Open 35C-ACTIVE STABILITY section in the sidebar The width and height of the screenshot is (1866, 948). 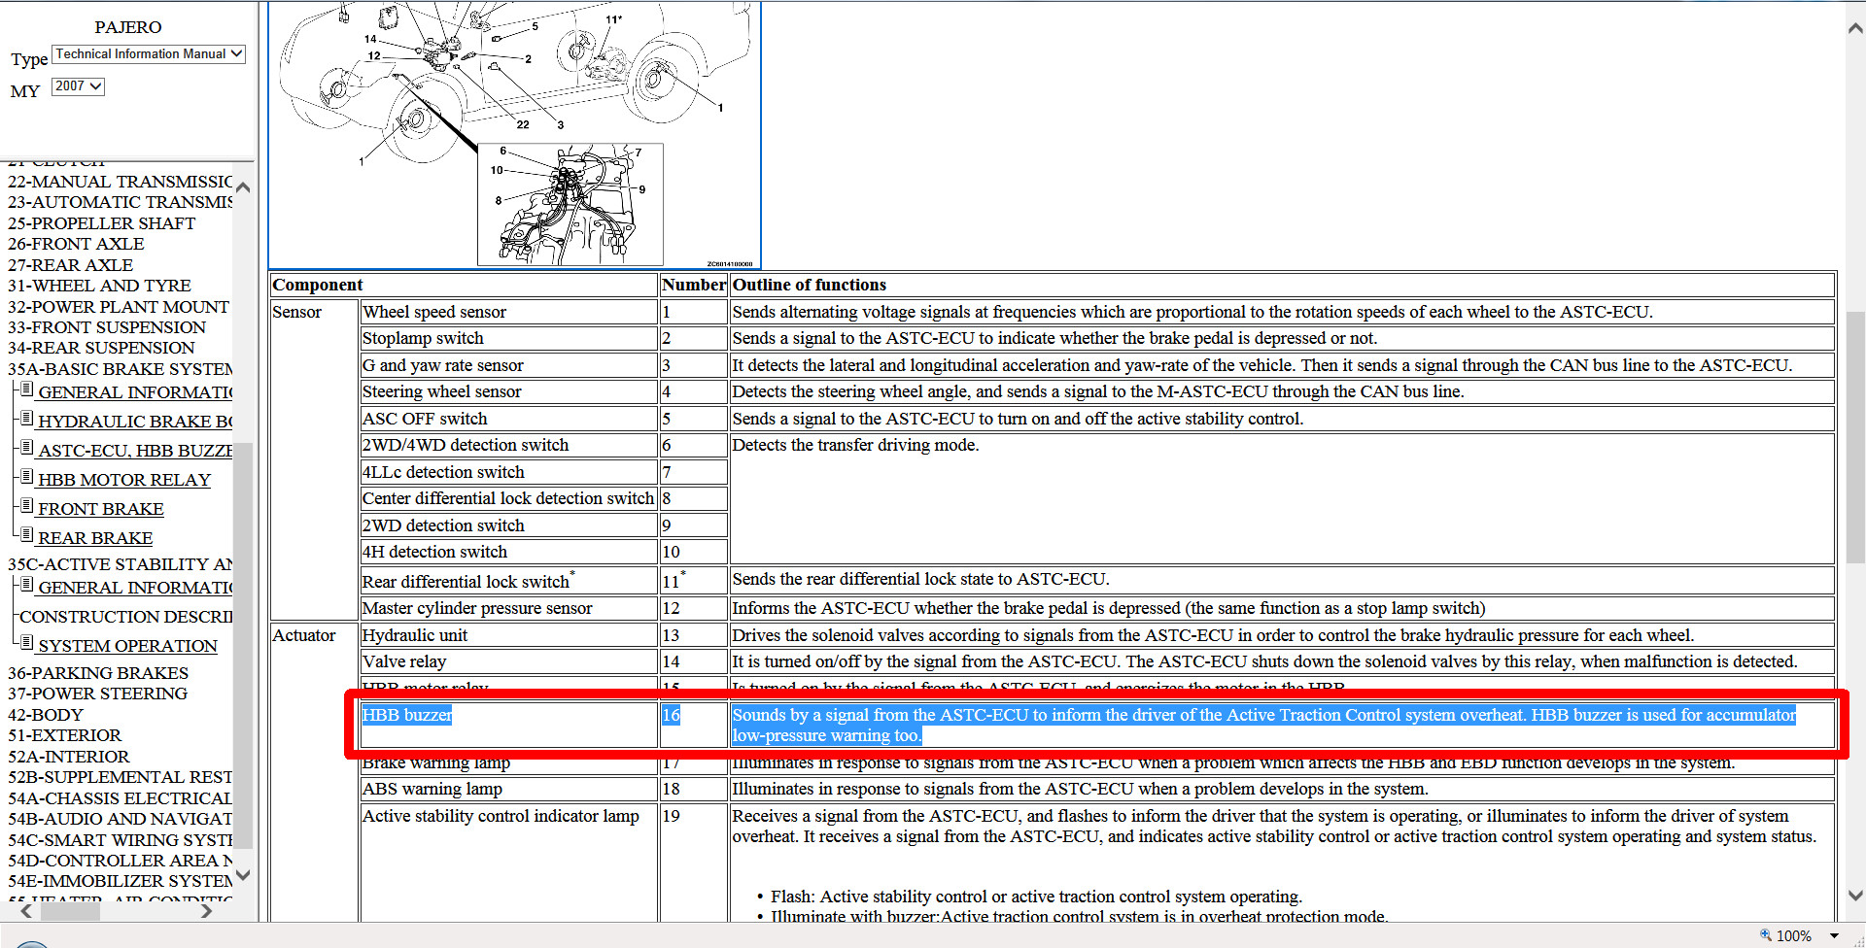coord(120,564)
